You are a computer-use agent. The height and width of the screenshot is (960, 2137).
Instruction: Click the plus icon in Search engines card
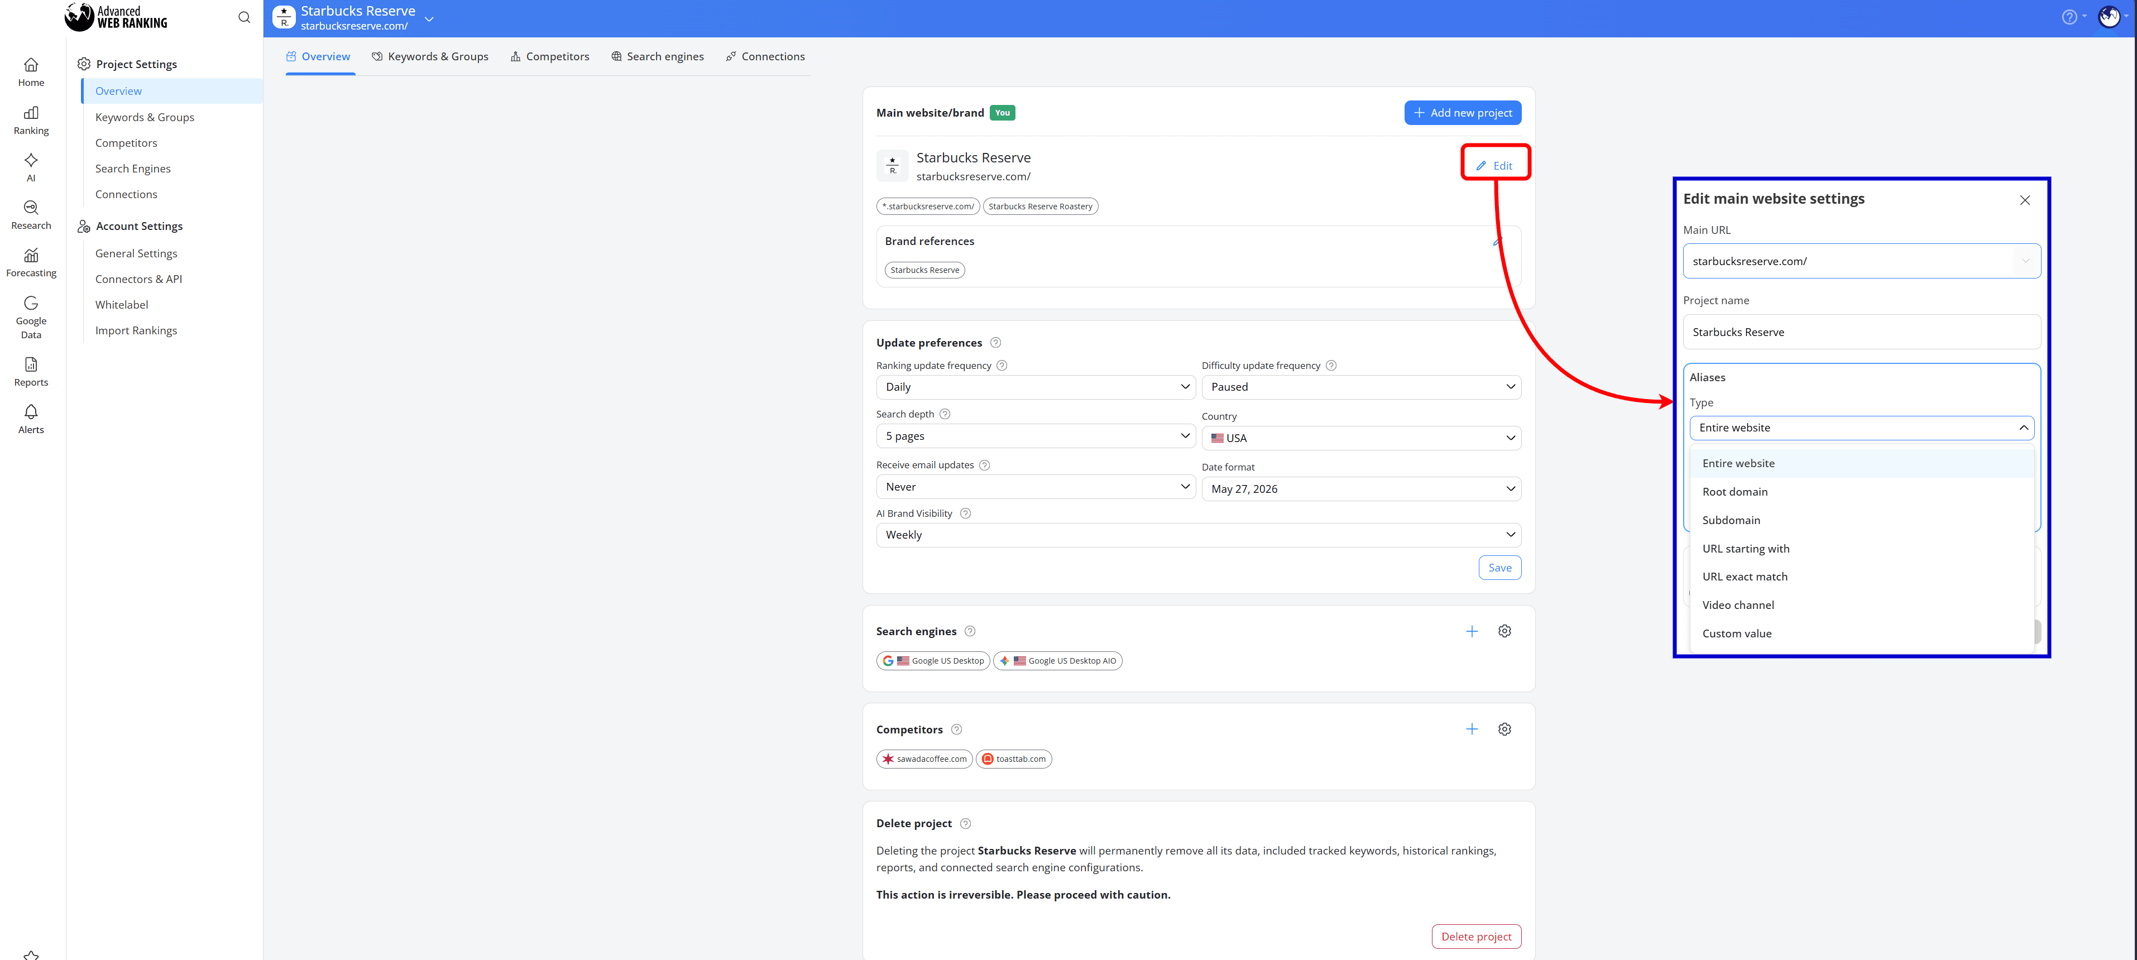click(x=1472, y=631)
